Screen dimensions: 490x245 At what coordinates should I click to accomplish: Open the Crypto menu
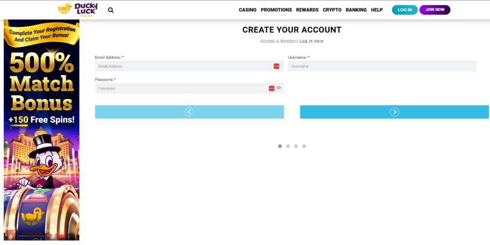(x=332, y=10)
